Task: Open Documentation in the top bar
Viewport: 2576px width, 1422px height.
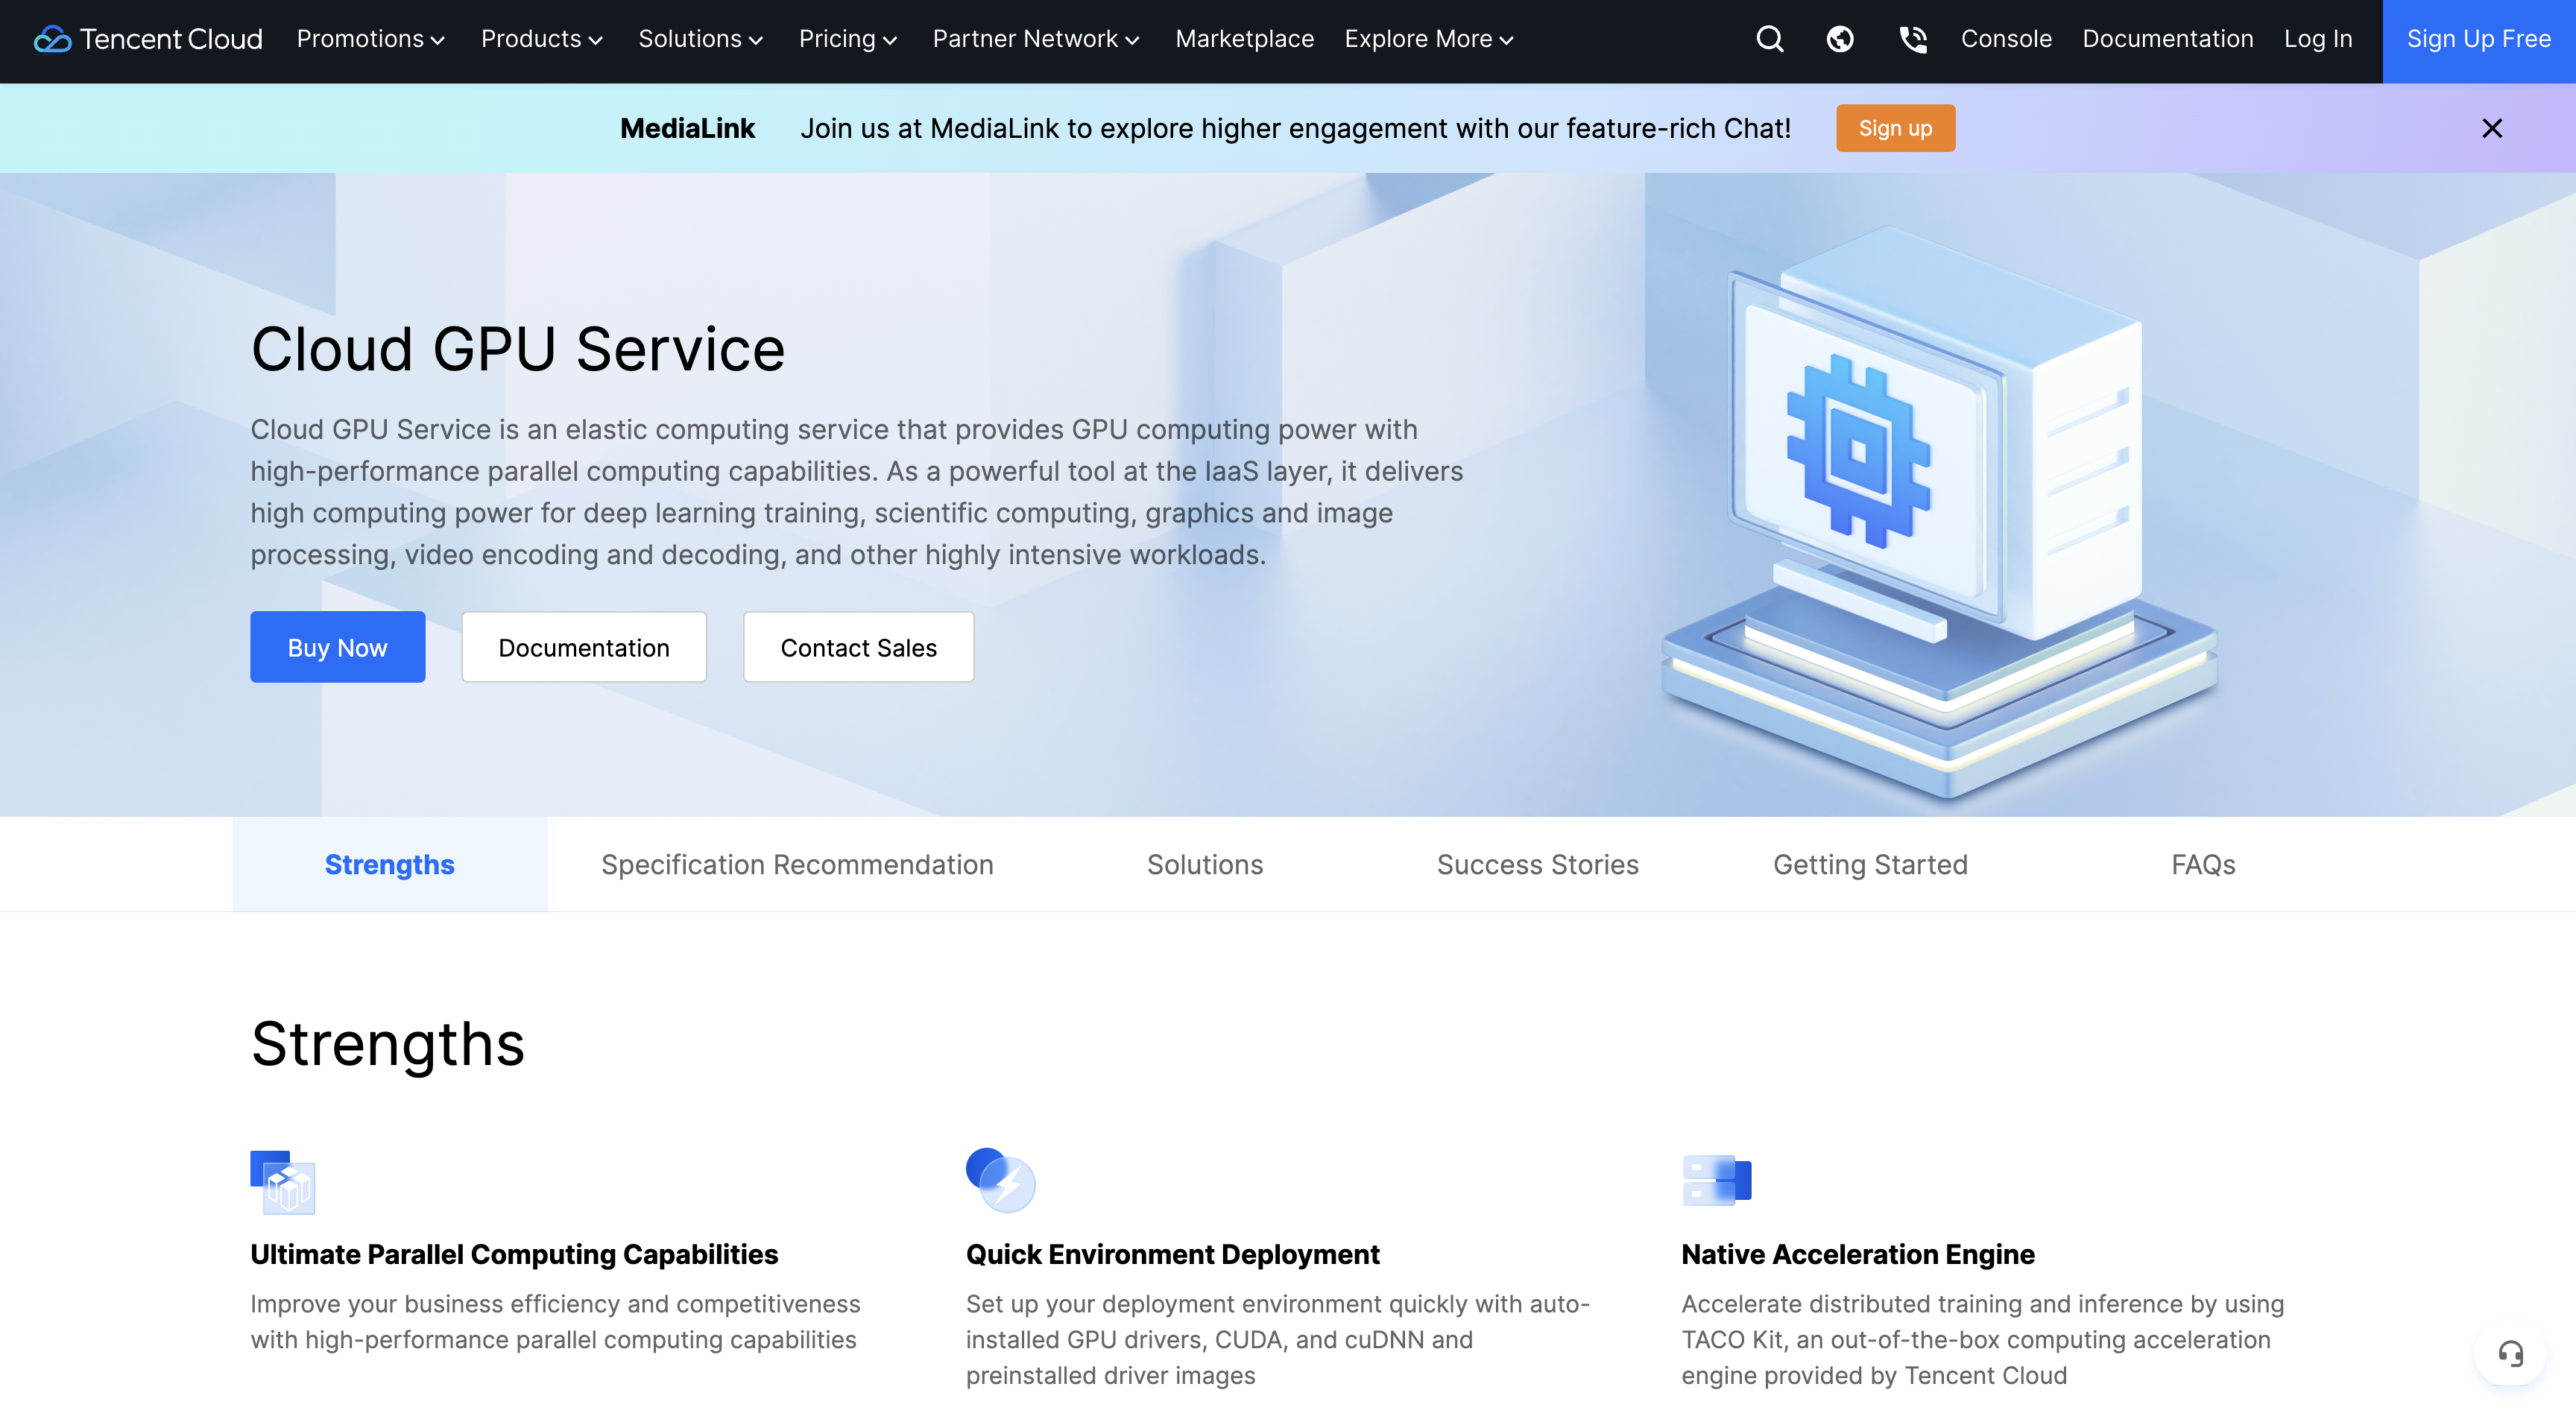Action: click(x=2167, y=39)
